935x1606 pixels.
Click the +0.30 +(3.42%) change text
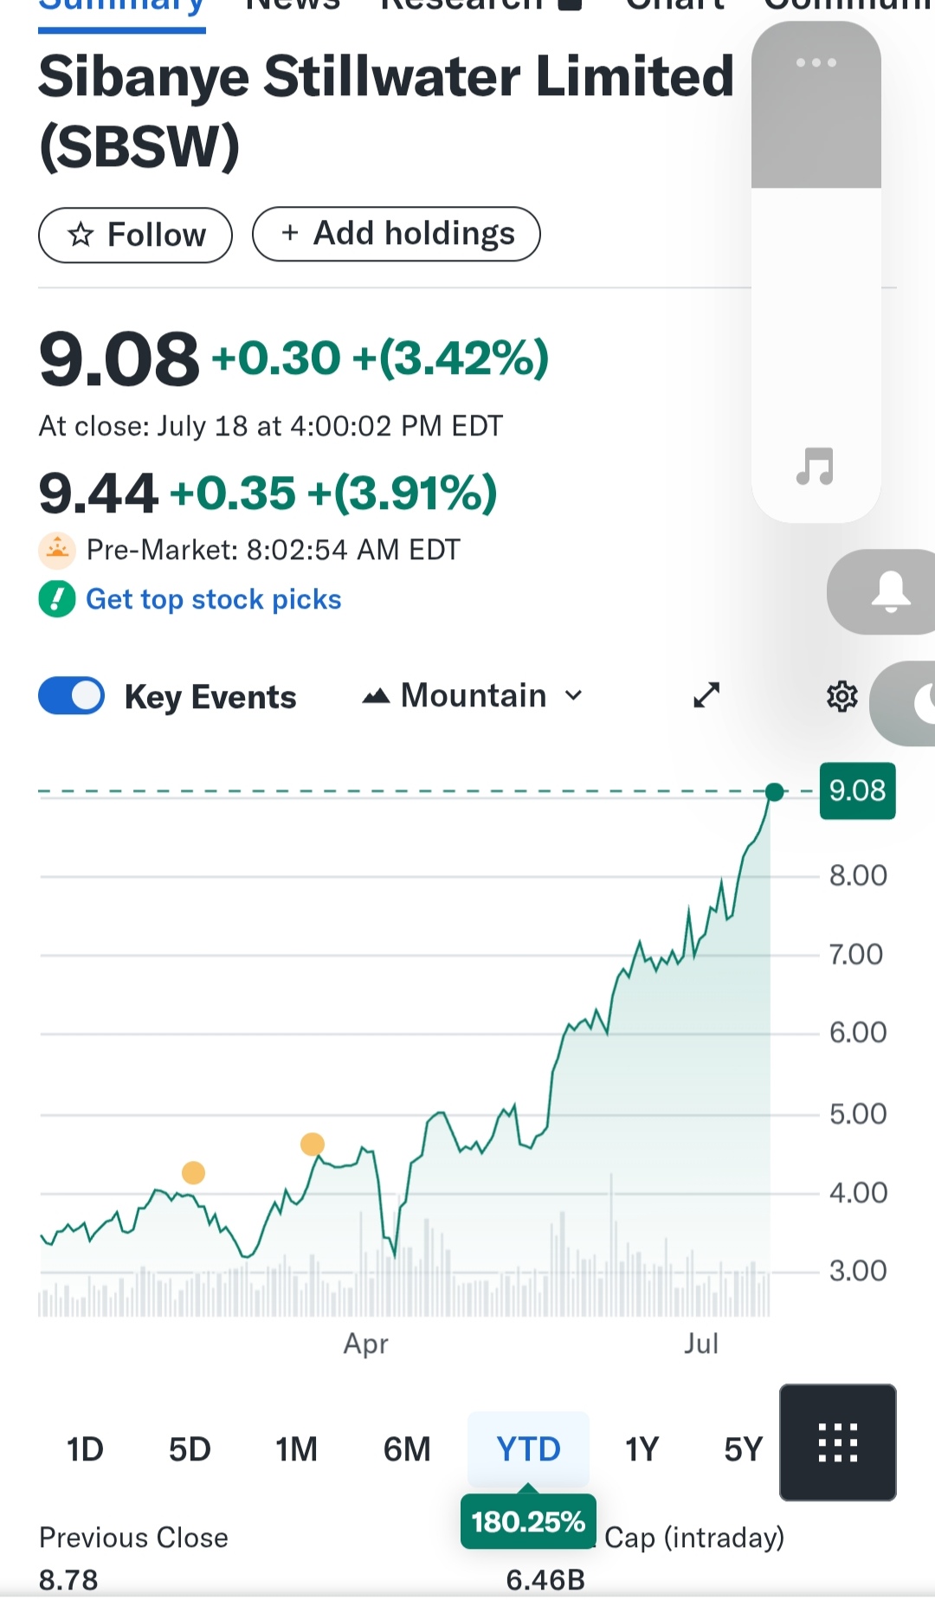[380, 358]
